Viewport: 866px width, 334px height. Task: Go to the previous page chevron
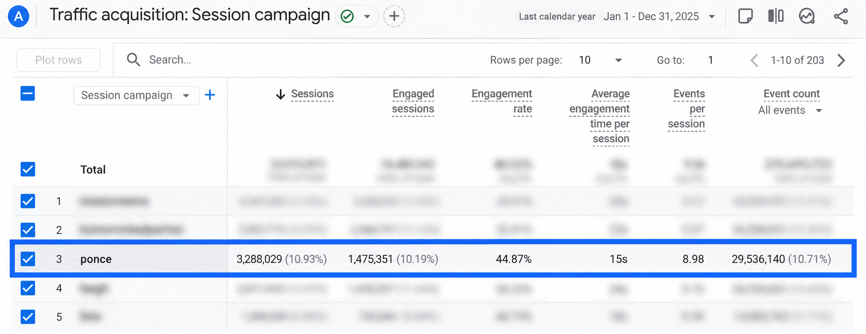[754, 60]
